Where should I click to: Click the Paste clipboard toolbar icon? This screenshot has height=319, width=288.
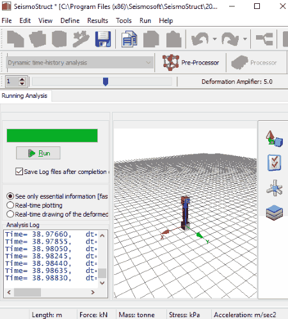173,39
